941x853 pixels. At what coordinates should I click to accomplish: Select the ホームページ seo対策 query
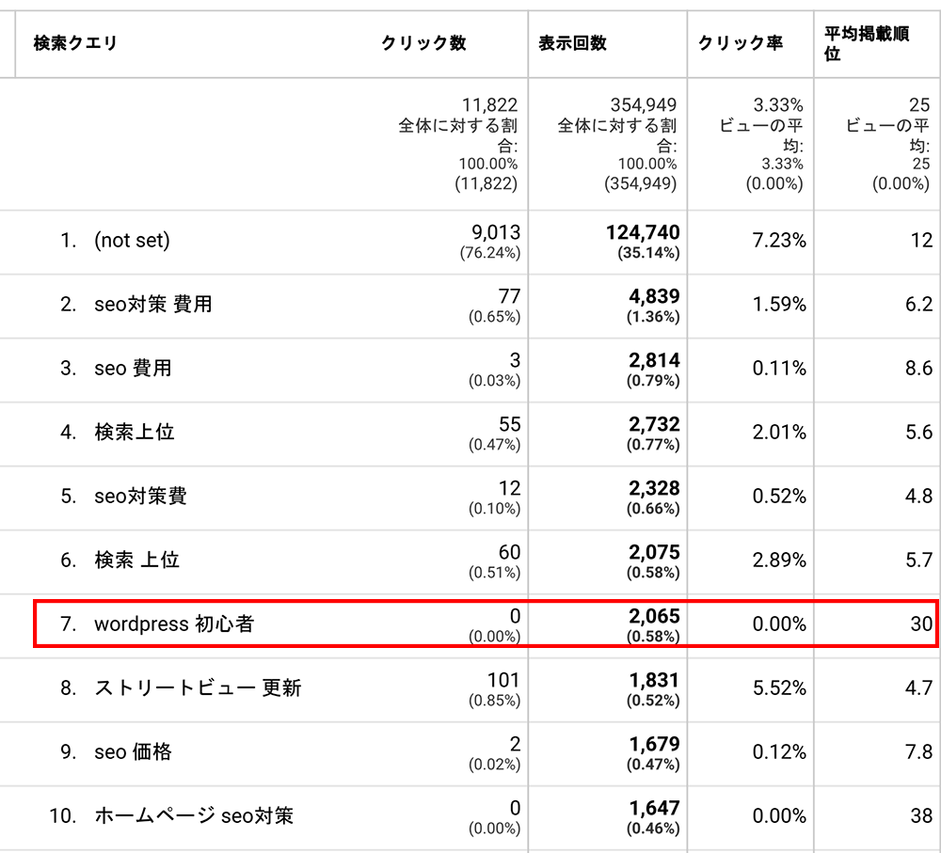pyautogui.click(x=194, y=815)
